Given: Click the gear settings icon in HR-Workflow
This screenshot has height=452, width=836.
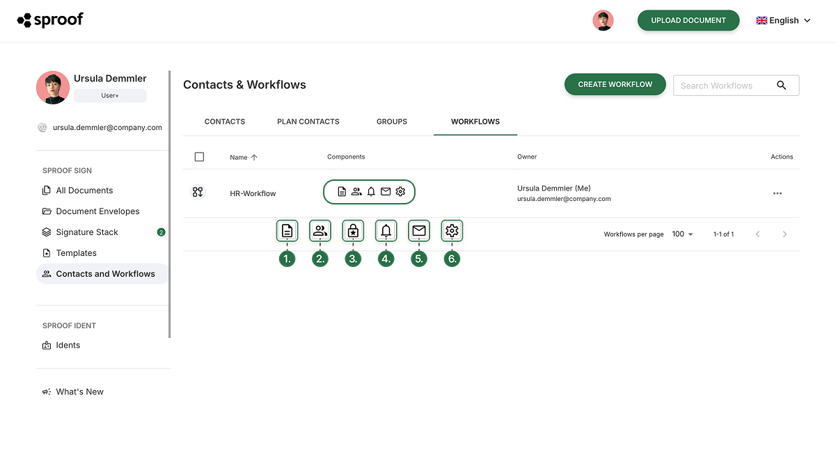Looking at the screenshot, I should click(x=400, y=192).
